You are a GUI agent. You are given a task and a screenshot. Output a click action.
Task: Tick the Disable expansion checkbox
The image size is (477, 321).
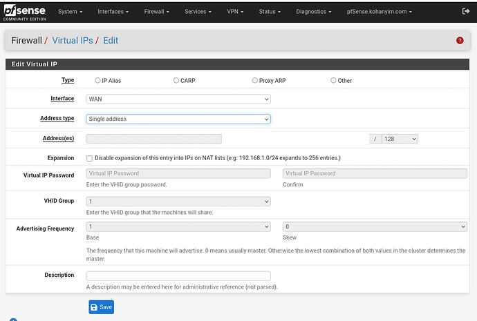(89, 158)
